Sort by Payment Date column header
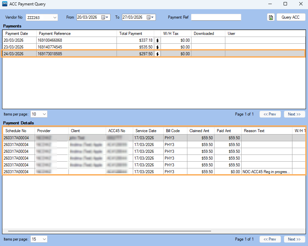The width and height of the screenshot is (308, 246). 19,34
